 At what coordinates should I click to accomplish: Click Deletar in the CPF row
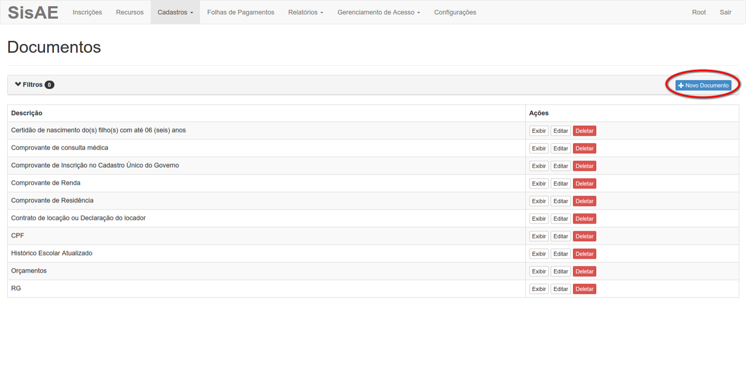point(584,237)
